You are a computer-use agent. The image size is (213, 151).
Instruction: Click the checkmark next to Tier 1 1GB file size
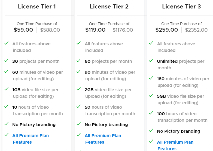tap(6, 89)
